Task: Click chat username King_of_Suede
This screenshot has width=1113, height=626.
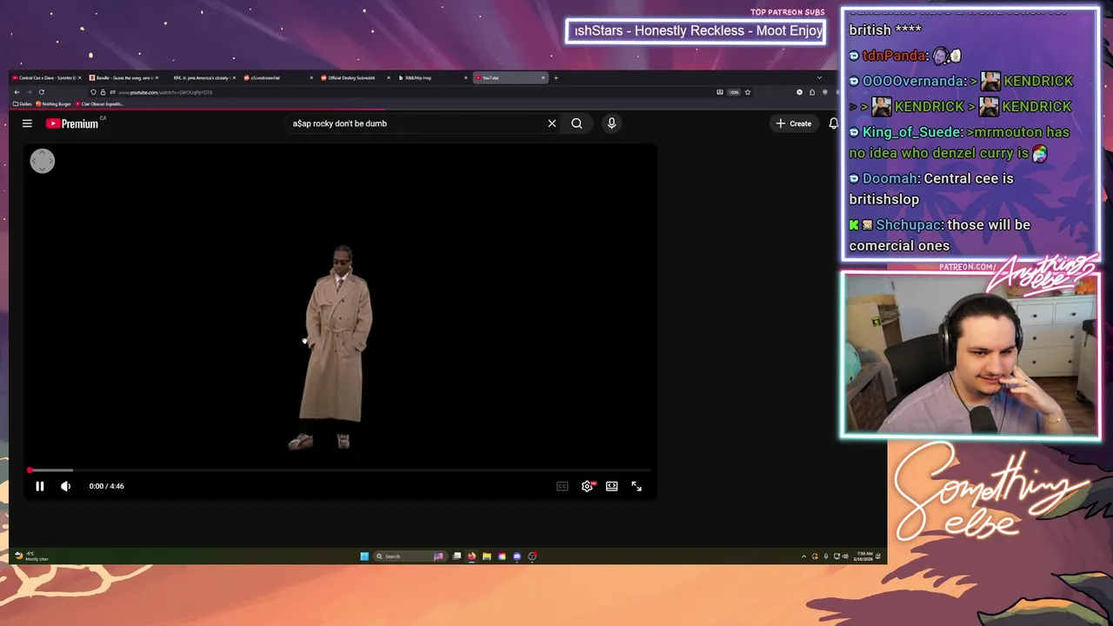Action: click(x=912, y=132)
